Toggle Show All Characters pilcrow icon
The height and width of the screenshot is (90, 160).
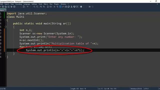click(57, 7)
